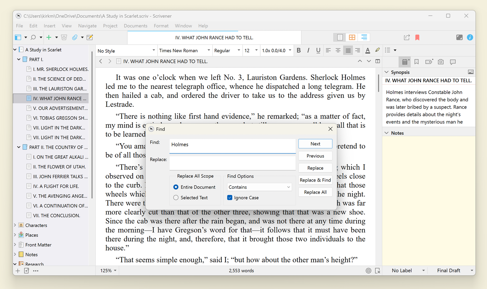487x289 pixels.
Task: Toggle italic formatting in format bar
Action: pyautogui.click(x=308, y=50)
